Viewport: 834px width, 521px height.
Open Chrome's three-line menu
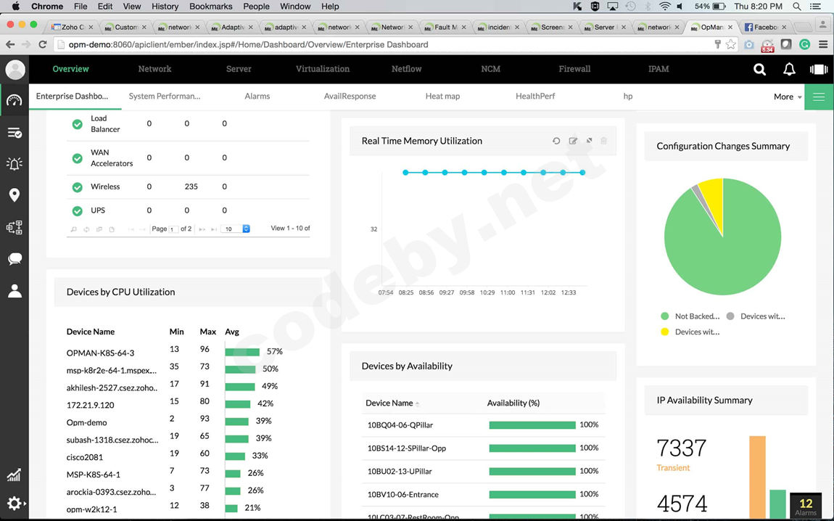(823, 45)
